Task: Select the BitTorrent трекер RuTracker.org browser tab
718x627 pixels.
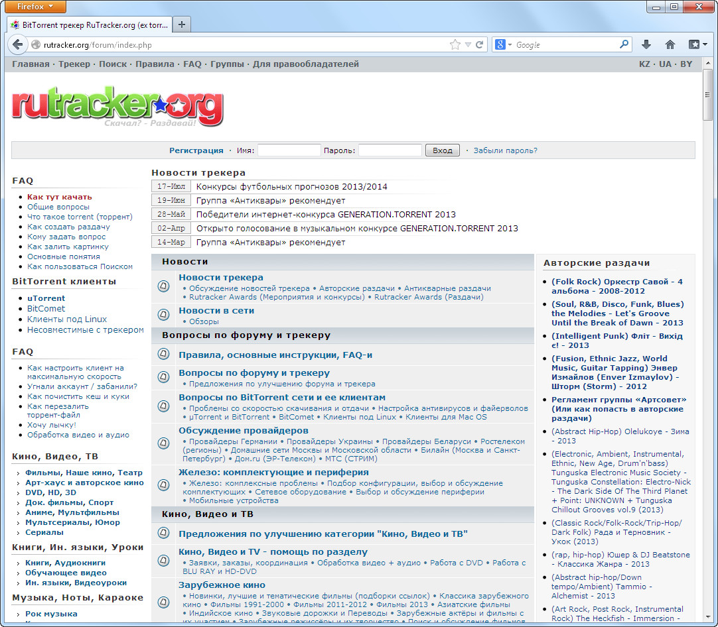Action: tap(90, 25)
